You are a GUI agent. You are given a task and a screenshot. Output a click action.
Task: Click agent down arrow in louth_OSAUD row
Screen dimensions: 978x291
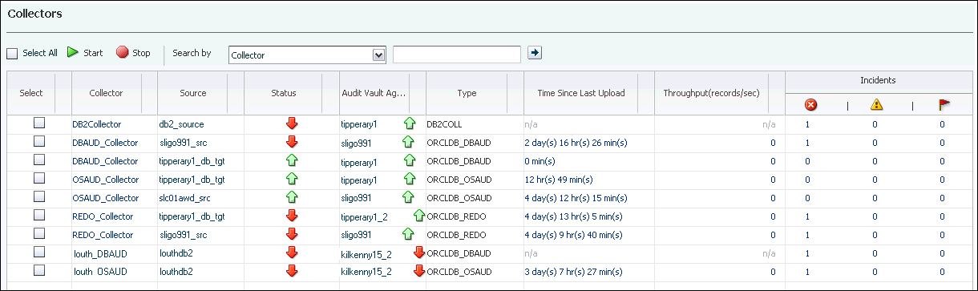419,271
